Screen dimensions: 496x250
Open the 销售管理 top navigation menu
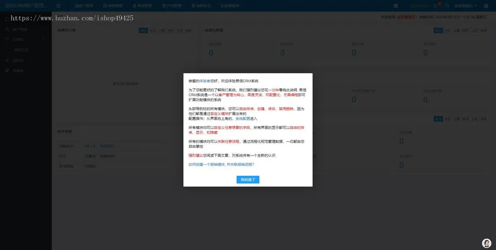(x=113, y=6)
